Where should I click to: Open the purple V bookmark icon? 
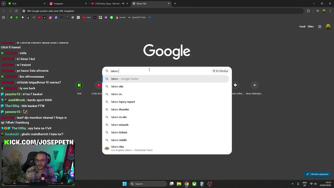(95, 17)
